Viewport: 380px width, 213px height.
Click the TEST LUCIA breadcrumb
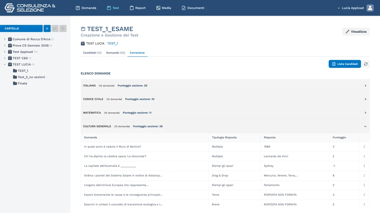tap(95, 43)
